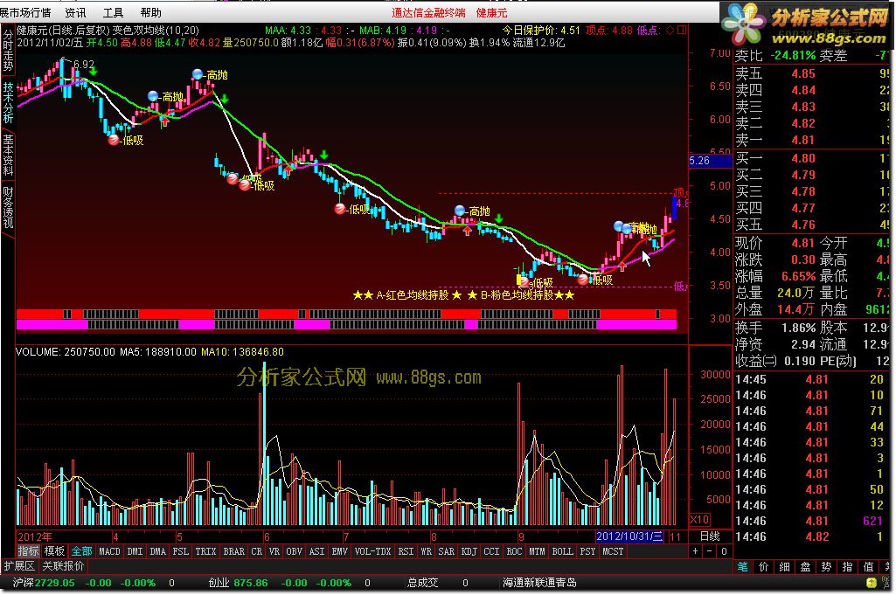Viewport: 896px width, 595px height.
Task: Click the 今日保护价 4.51 label
Action: pos(541,31)
